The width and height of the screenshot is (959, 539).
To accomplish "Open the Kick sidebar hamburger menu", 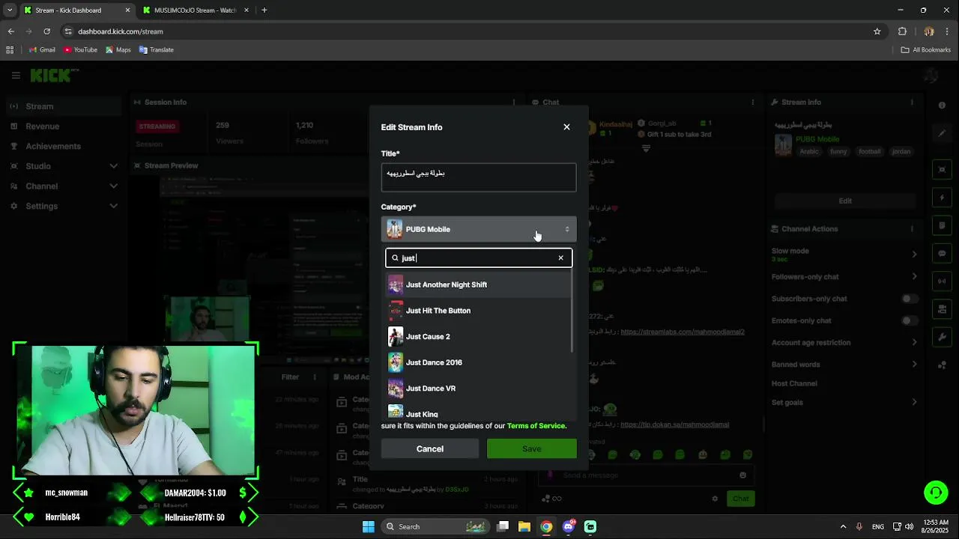I will tap(16, 76).
